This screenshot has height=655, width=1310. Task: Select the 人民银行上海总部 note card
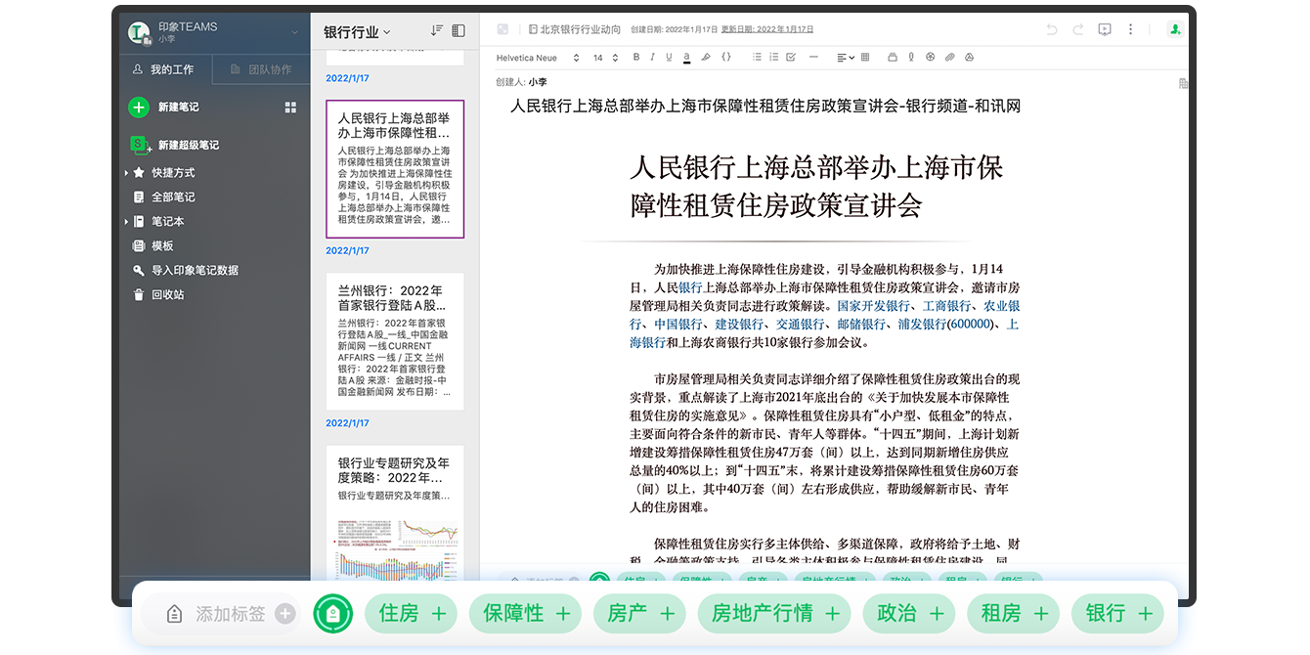pyautogui.click(x=395, y=168)
